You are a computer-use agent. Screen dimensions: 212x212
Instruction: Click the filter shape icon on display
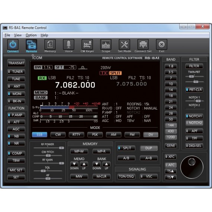(83, 67)
